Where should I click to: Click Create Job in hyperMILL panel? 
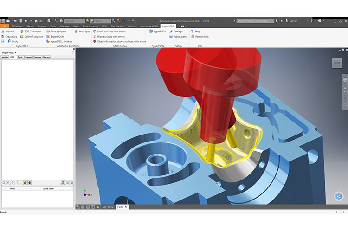(x=9, y=36)
